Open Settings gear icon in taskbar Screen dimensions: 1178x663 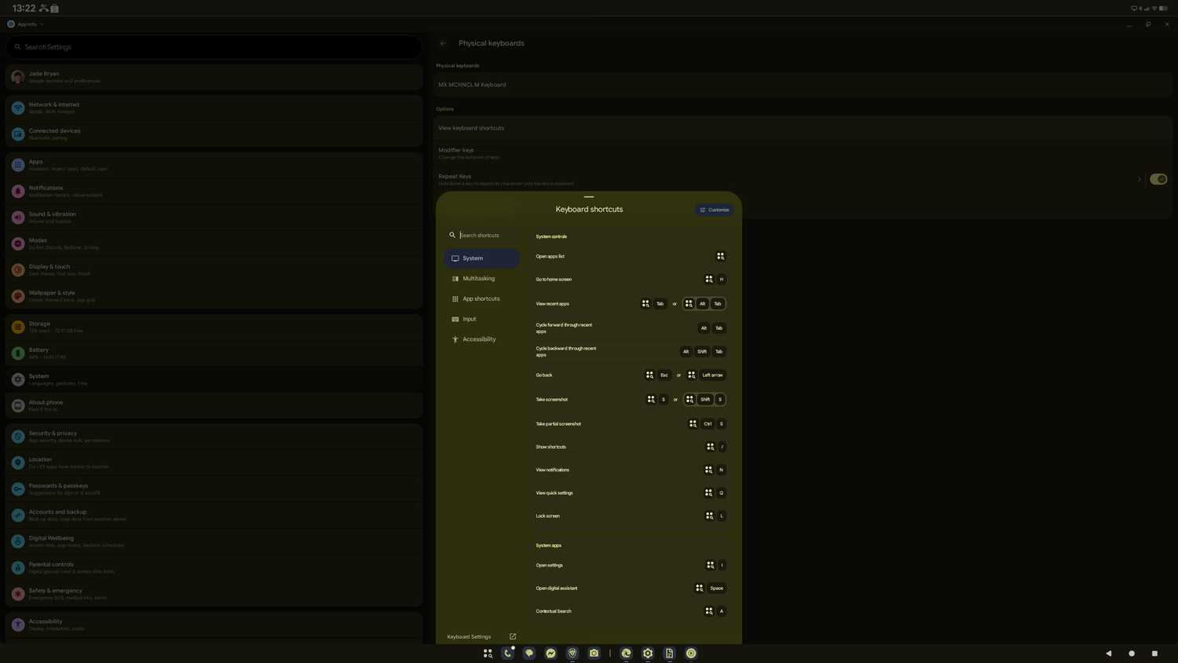click(648, 654)
